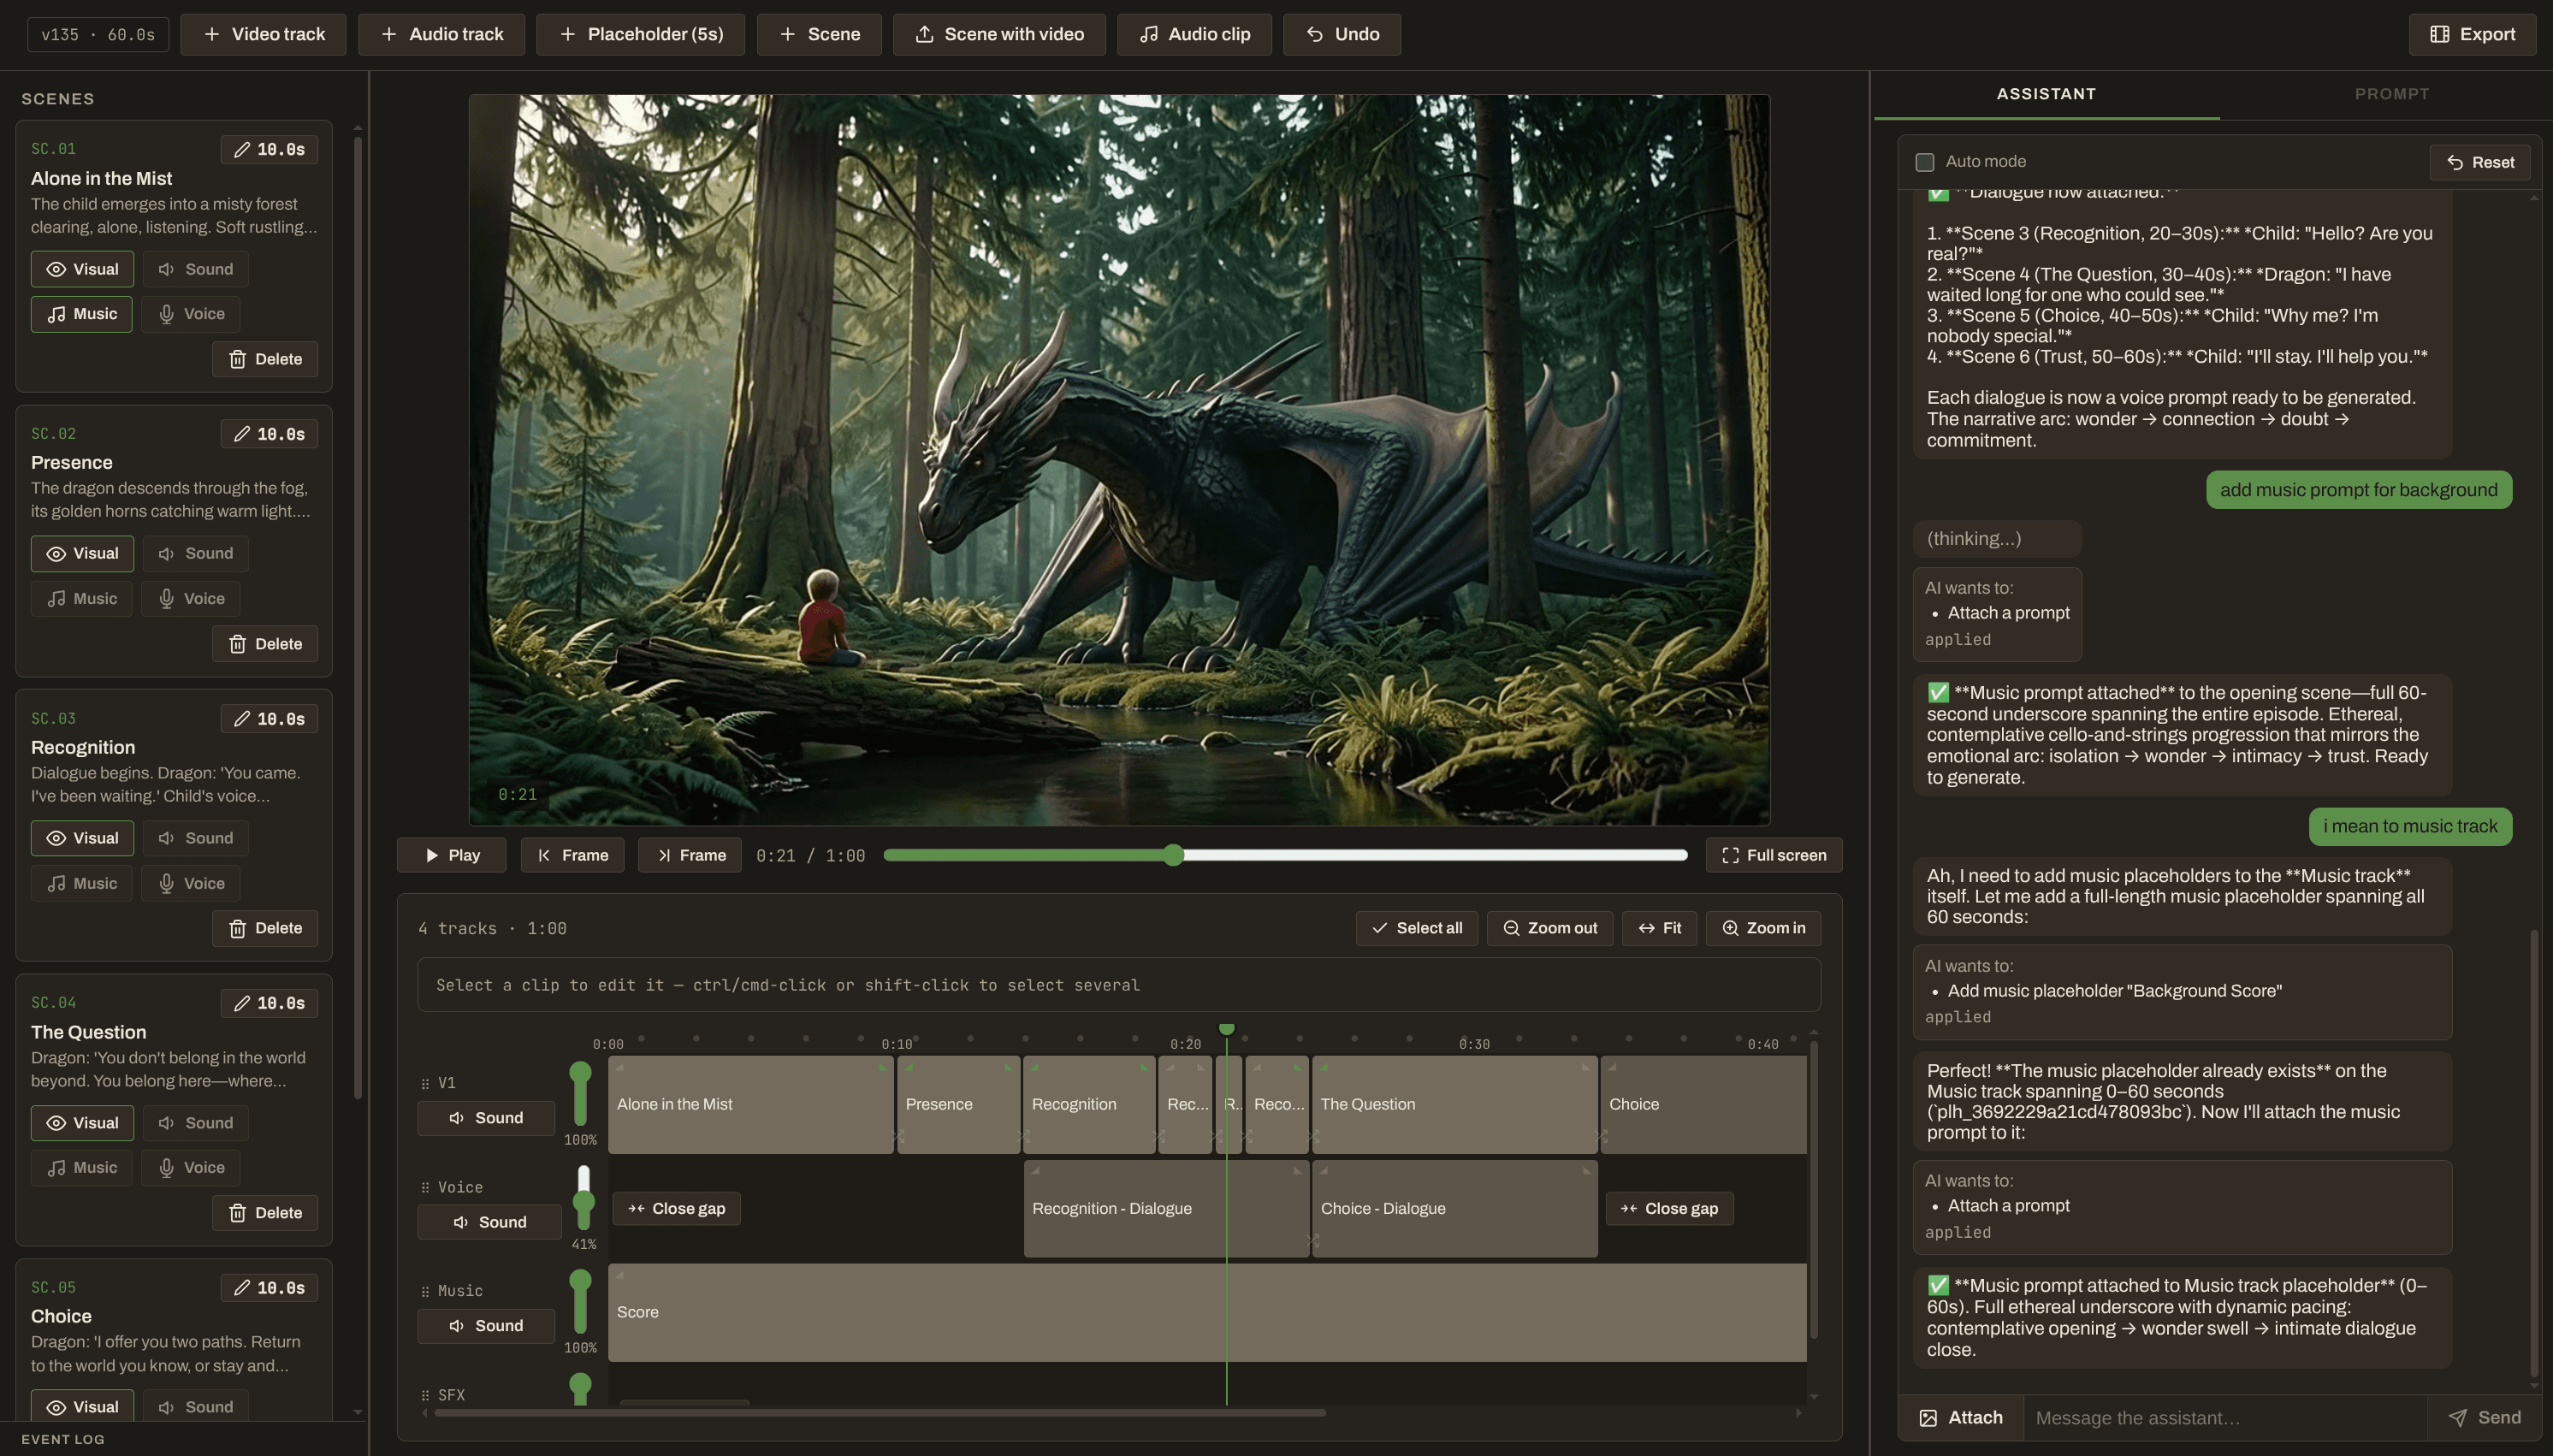Click V1 track drag handle

(425, 1083)
